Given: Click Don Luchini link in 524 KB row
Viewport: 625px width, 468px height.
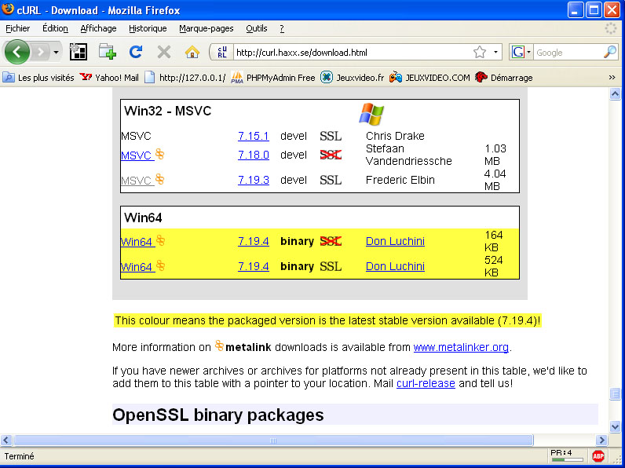Looking at the screenshot, I should pos(395,266).
